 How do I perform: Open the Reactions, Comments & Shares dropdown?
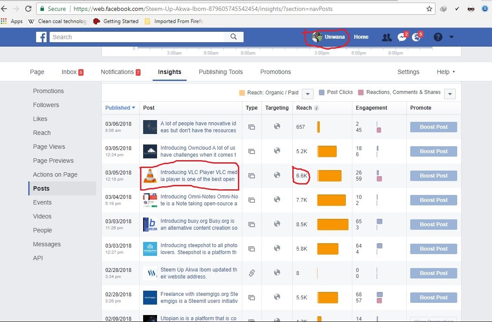[450, 94]
